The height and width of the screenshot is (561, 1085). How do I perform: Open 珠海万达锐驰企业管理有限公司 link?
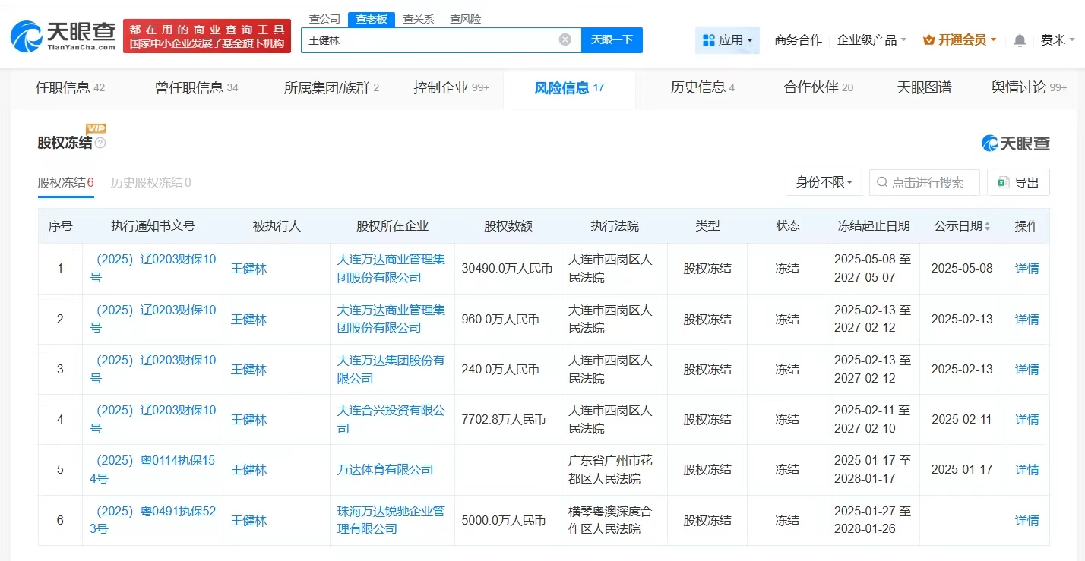click(391, 520)
